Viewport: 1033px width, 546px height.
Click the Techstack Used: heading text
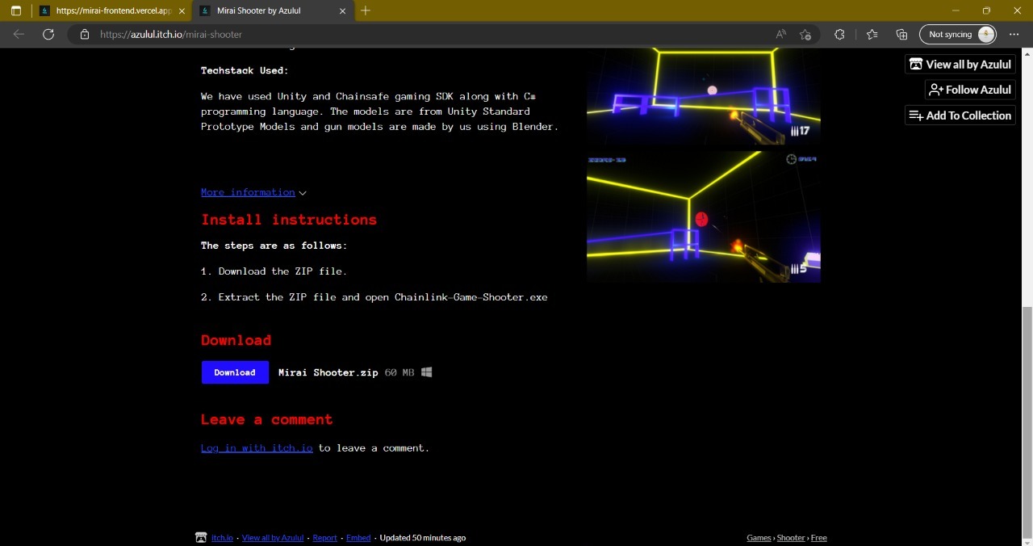[245, 70]
